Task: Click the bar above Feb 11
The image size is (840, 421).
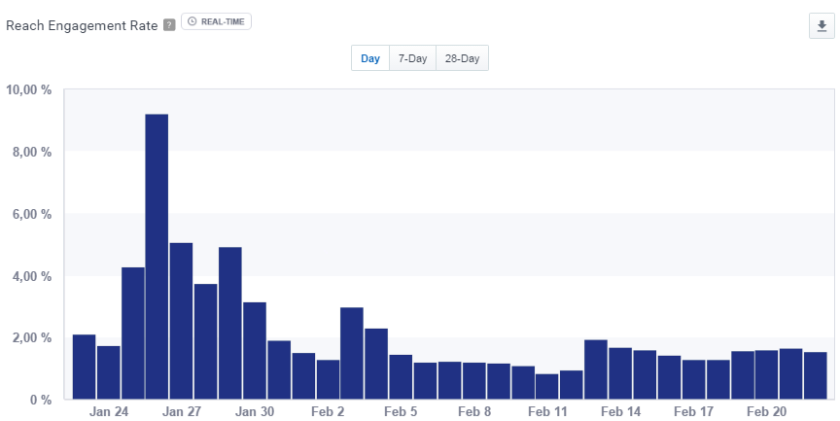Action: [547, 386]
